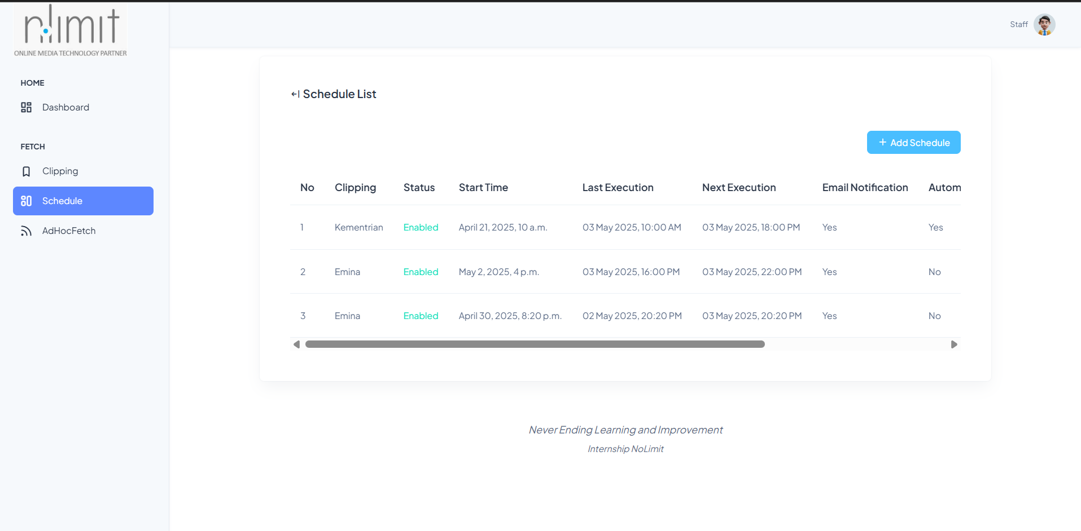Click the AdHocFetch feed icon

point(26,231)
